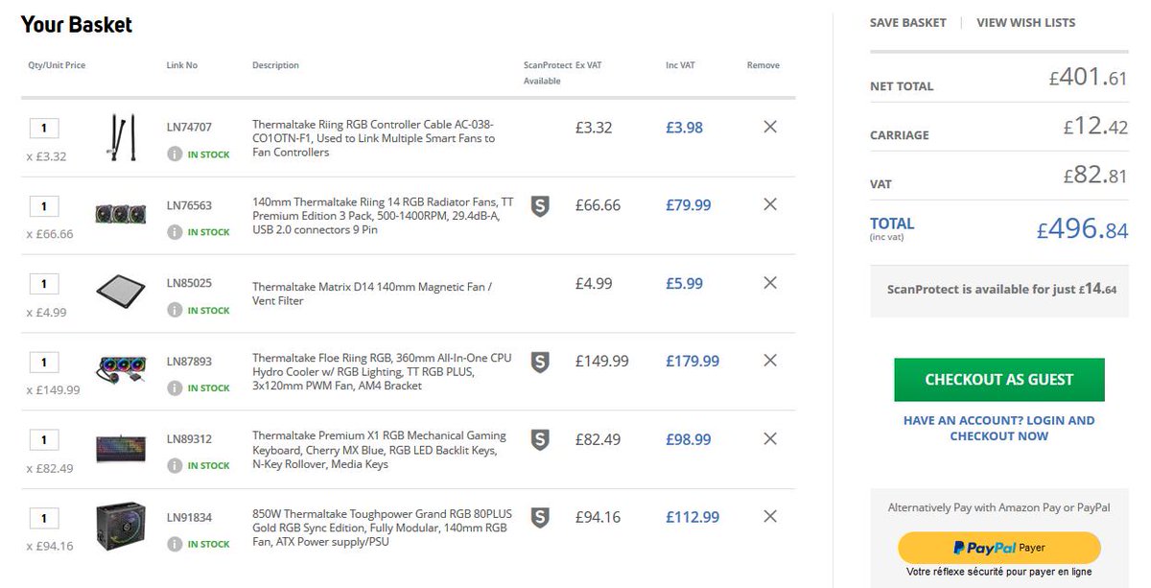
Task: Edit quantity field for LN76563 fans
Action: coord(44,205)
